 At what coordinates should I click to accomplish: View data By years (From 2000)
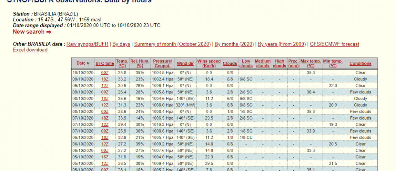point(281,44)
